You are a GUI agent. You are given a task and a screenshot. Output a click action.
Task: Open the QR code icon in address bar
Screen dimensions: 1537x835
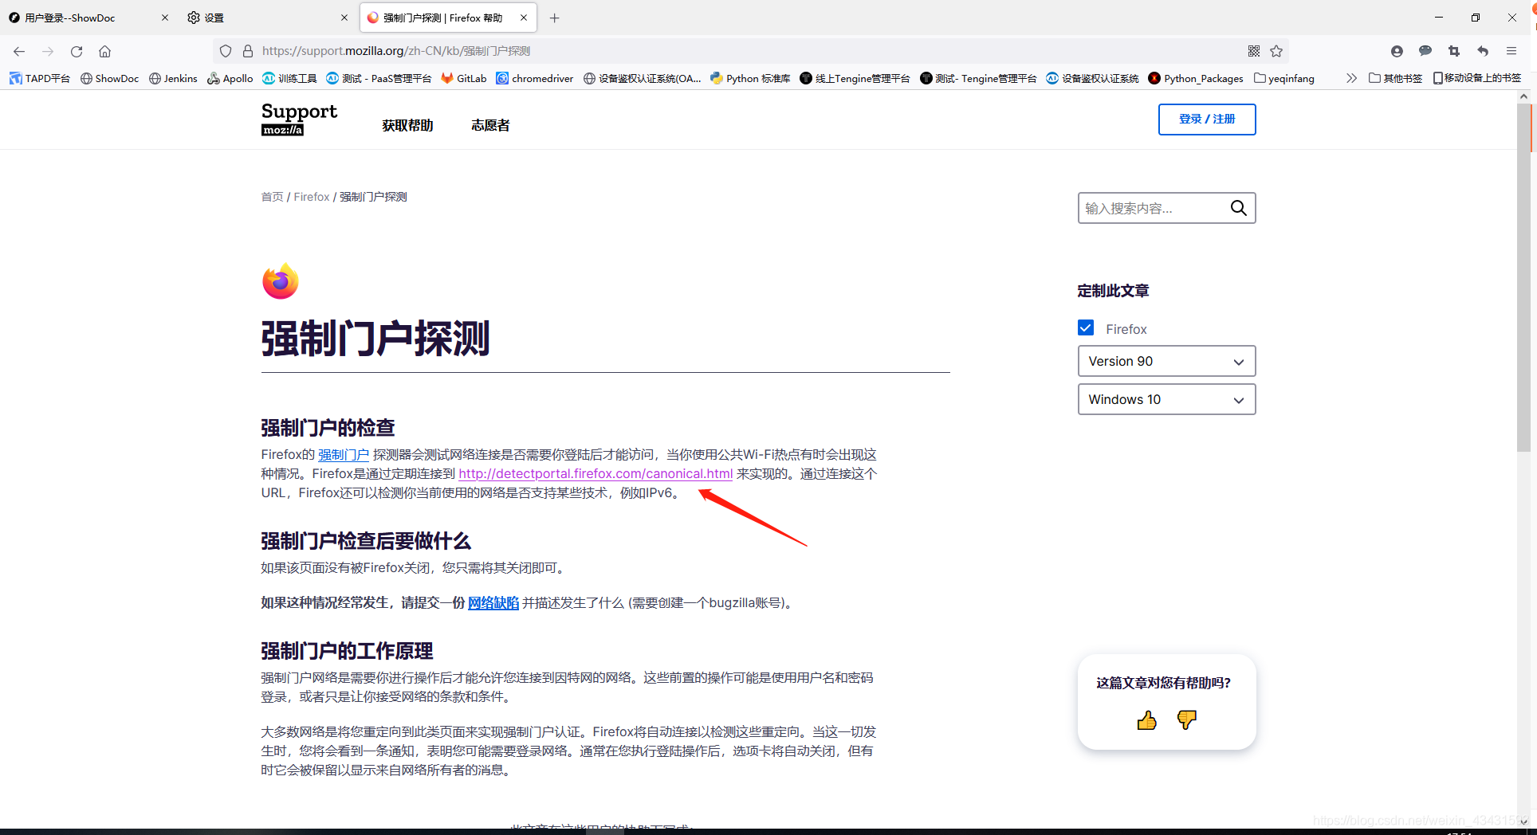(x=1254, y=51)
